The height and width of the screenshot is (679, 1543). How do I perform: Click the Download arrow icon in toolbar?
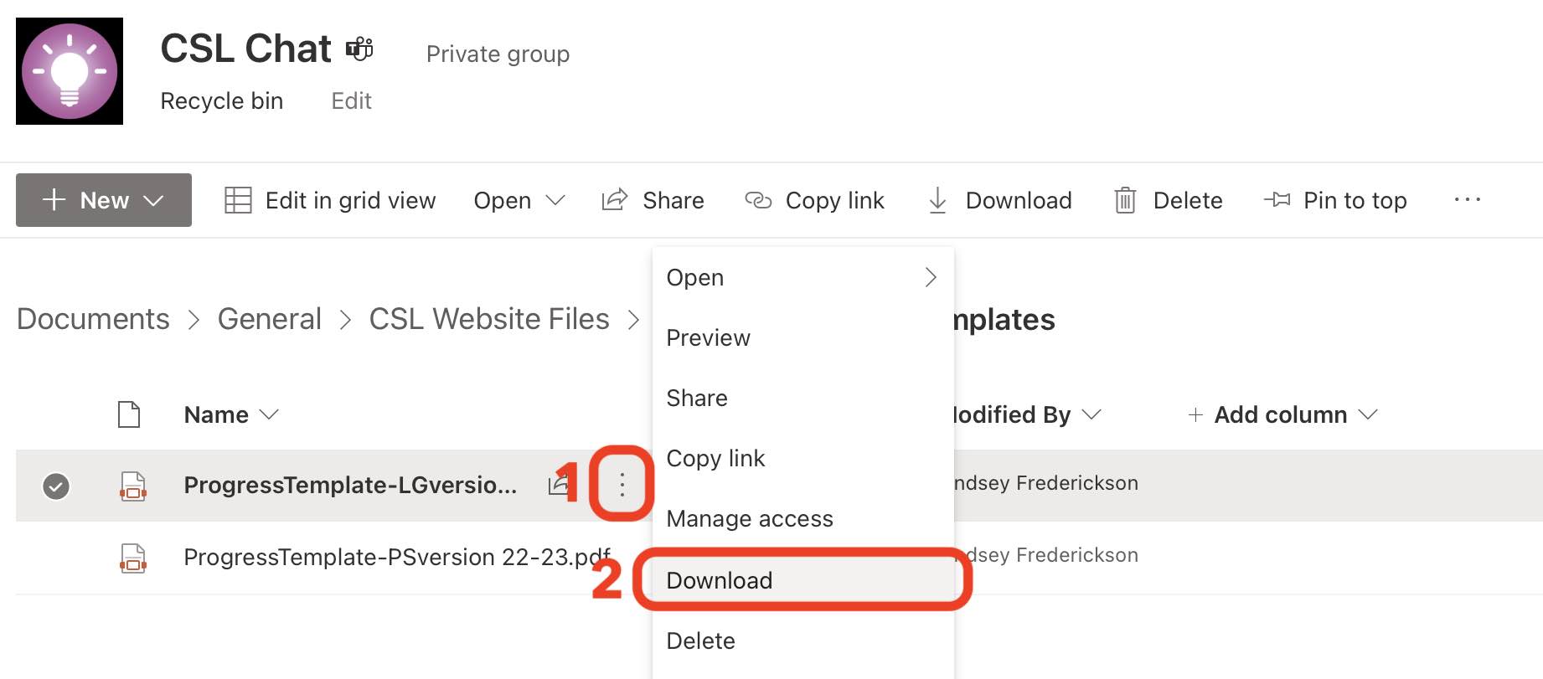click(938, 200)
